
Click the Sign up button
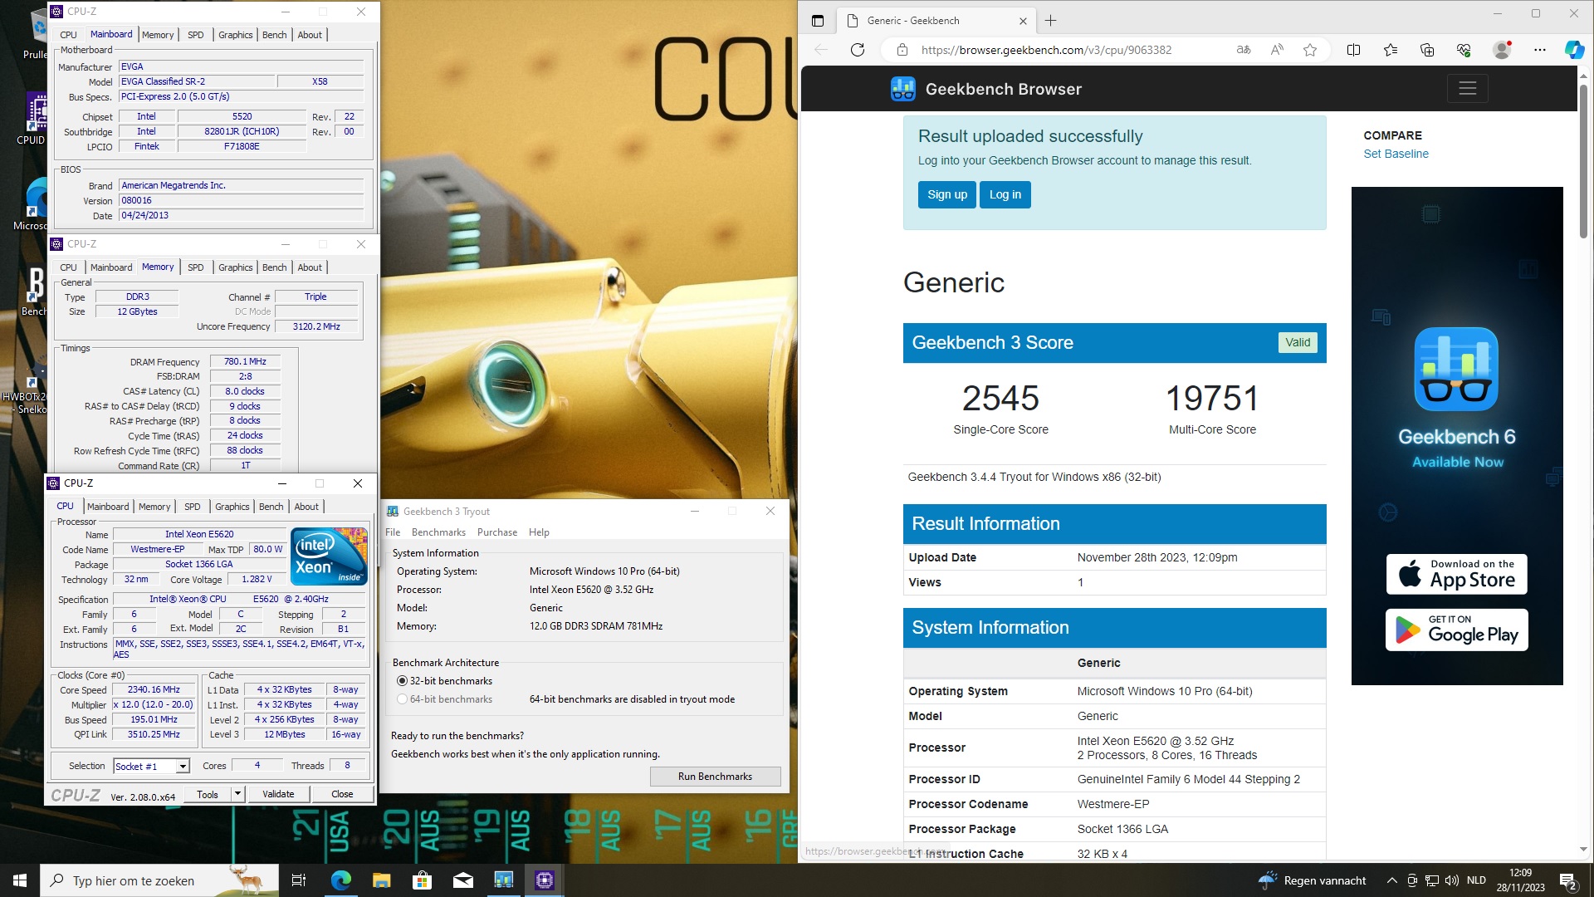coord(947,194)
